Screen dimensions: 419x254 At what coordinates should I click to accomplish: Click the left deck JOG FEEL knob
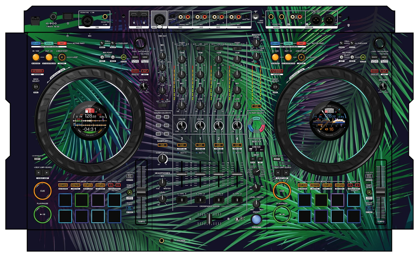(143, 87)
